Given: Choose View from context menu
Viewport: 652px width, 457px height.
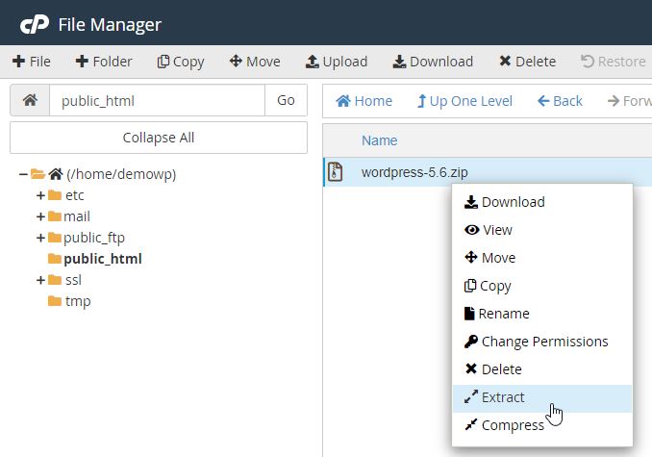Looking at the screenshot, I should [542, 230].
